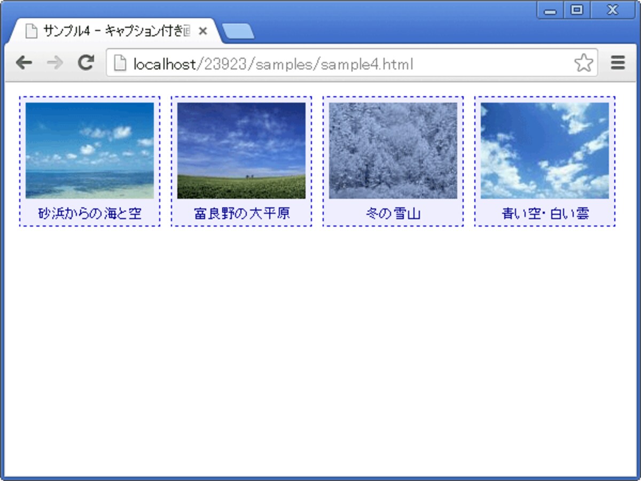Image resolution: width=641 pixels, height=481 pixels.
Task: Click the caption 富良野の大平原
Action: coord(241,214)
